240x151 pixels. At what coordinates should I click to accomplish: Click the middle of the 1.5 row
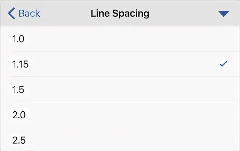pos(120,89)
